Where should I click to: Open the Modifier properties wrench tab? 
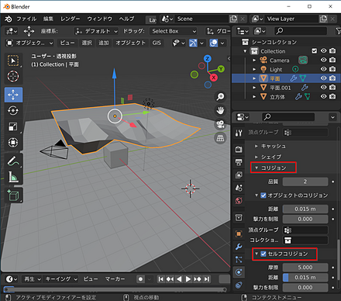[x=239, y=247]
